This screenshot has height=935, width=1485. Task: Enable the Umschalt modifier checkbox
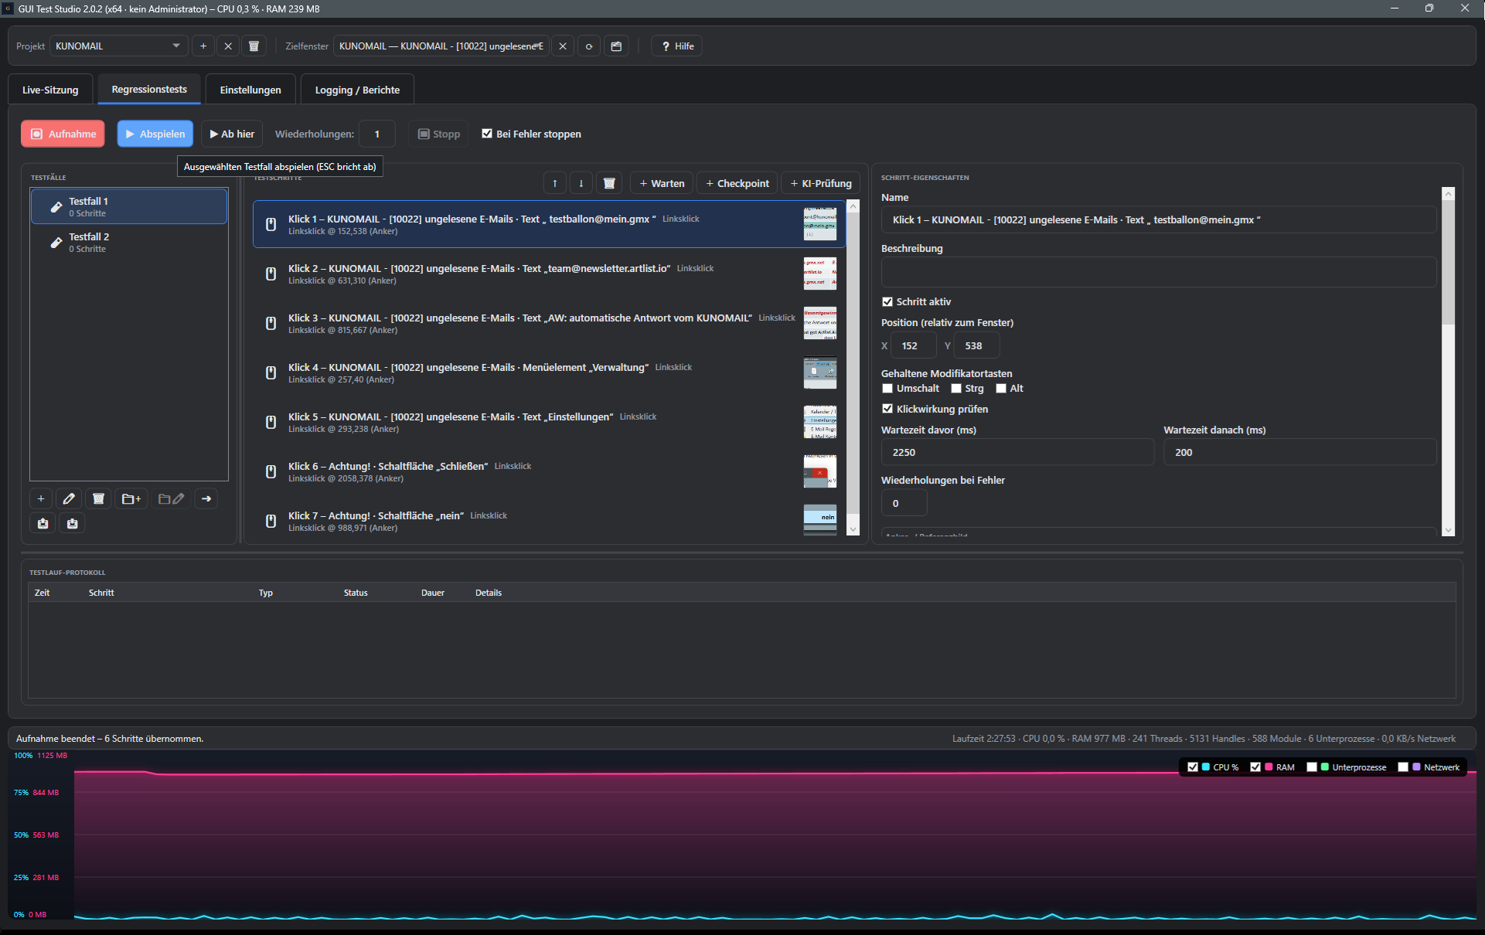coord(887,389)
